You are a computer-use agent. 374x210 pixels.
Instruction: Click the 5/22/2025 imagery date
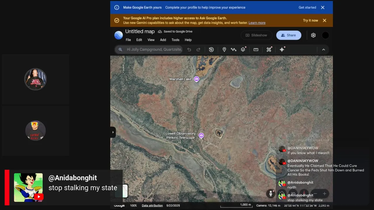173,206
